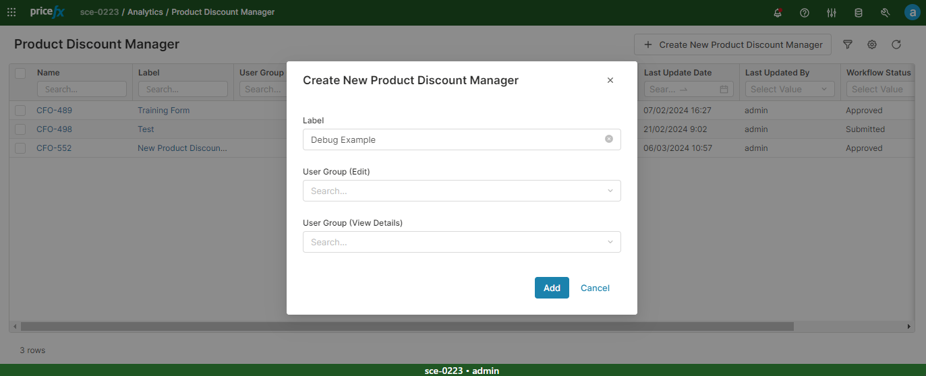This screenshot has width=926, height=376.
Task: Click sce-0223 in the breadcrumb
Action: (x=100, y=12)
